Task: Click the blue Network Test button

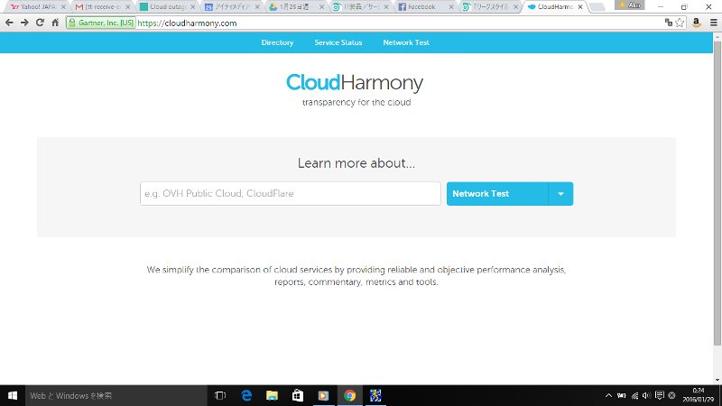Action: coord(497,194)
